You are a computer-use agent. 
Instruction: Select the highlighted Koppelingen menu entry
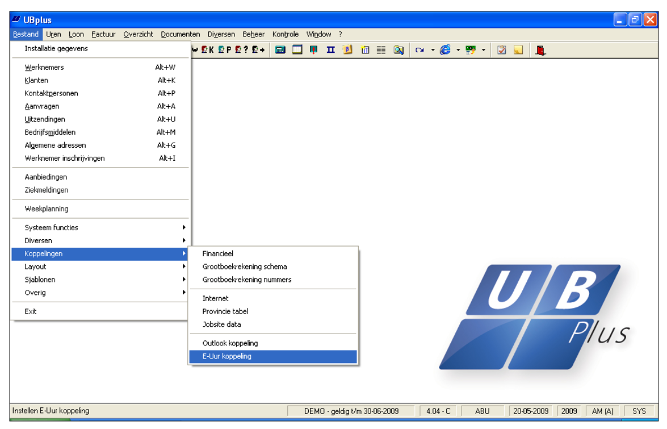tap(100, 253)
